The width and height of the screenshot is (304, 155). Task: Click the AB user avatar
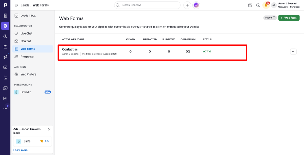pyautogui.click(x=274, y=5)
